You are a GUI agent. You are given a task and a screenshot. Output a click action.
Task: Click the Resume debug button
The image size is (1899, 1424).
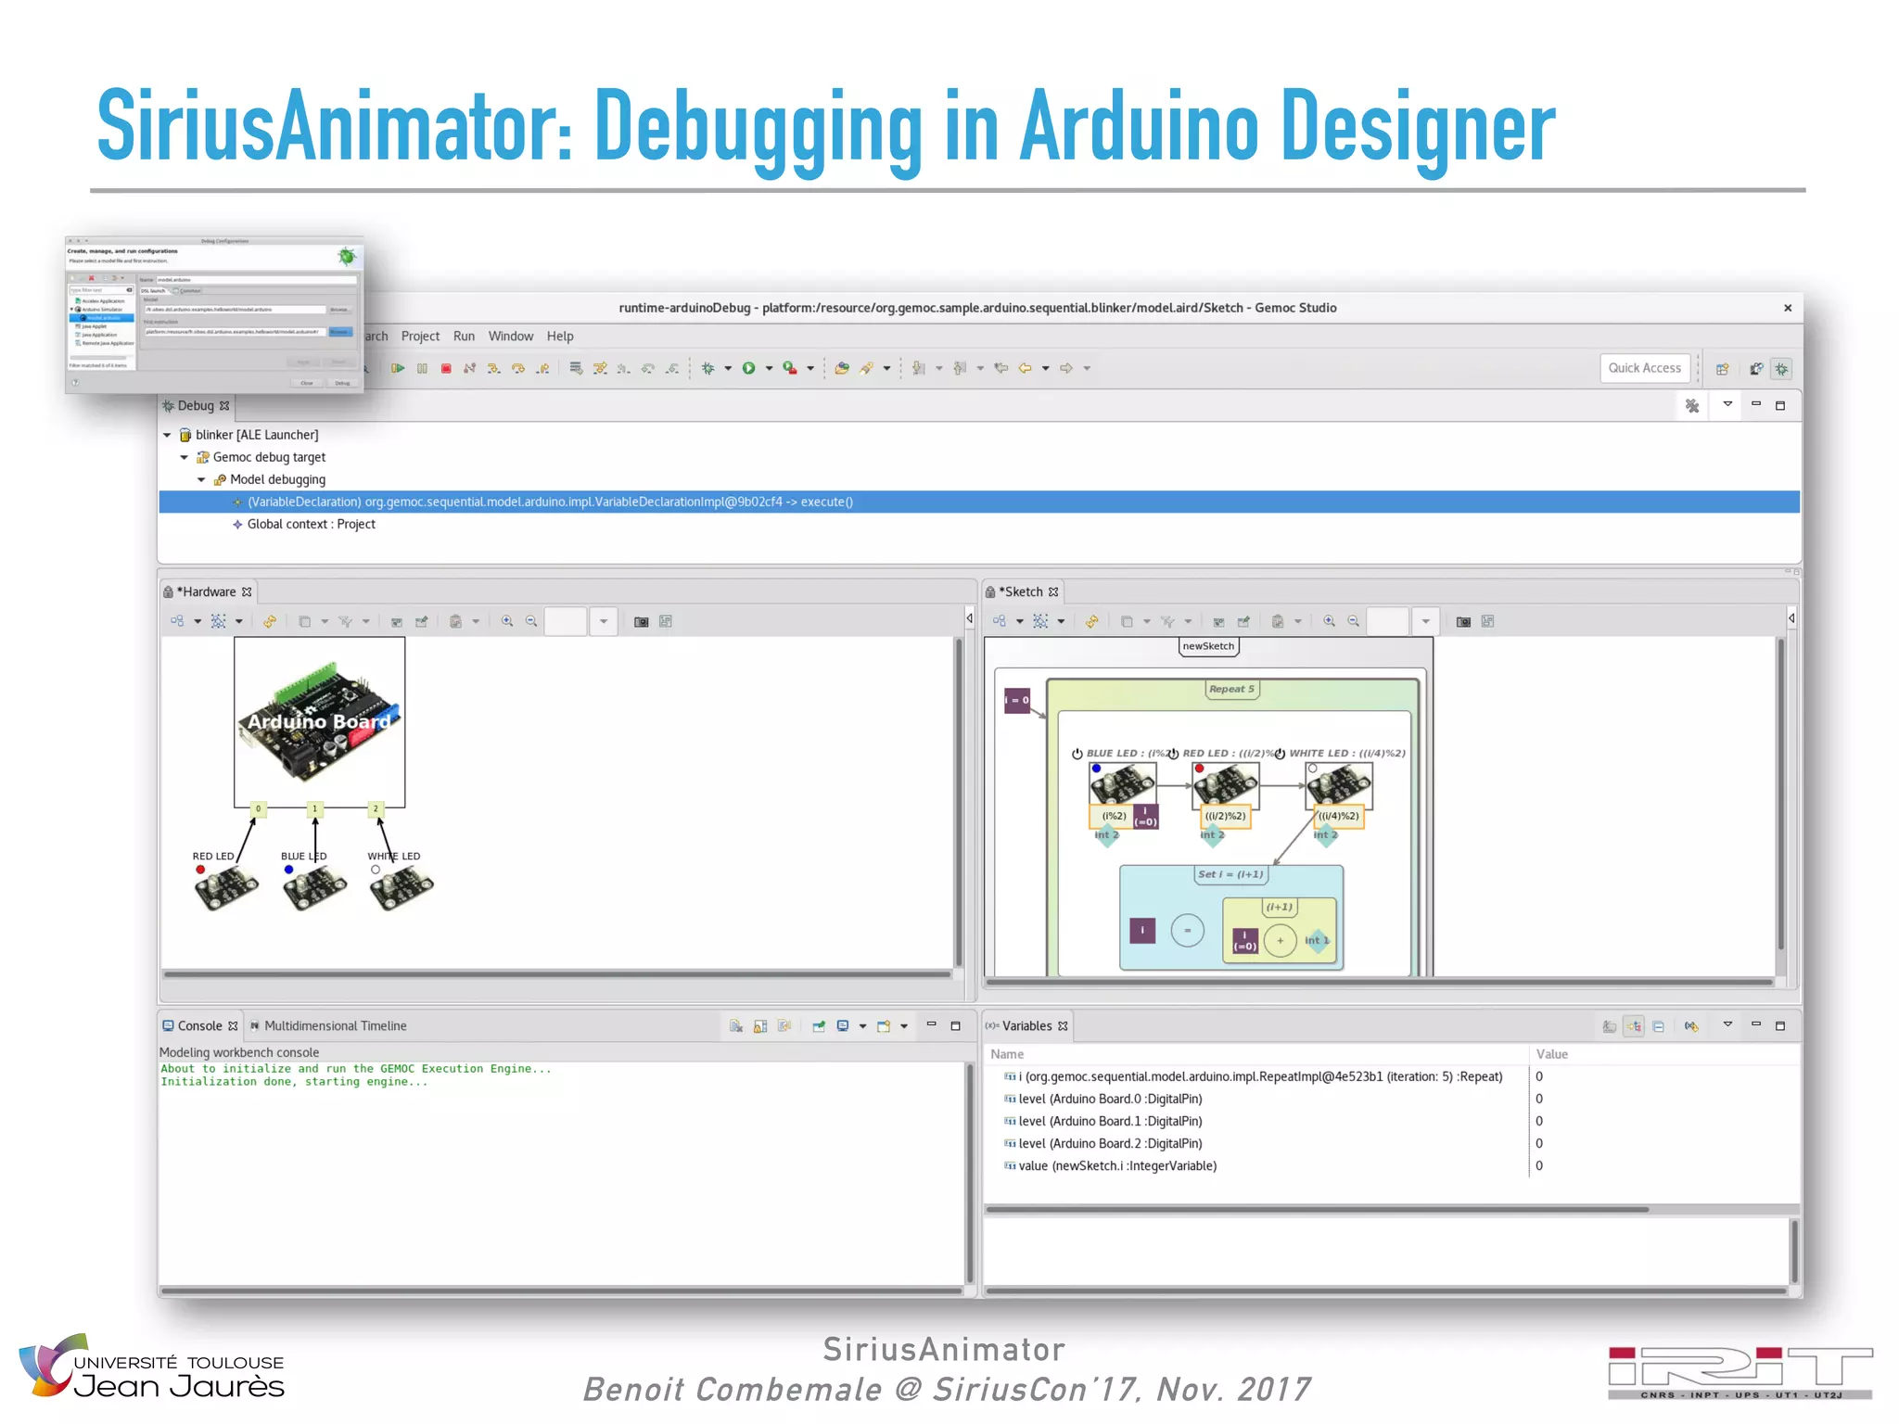click(398, 368)
